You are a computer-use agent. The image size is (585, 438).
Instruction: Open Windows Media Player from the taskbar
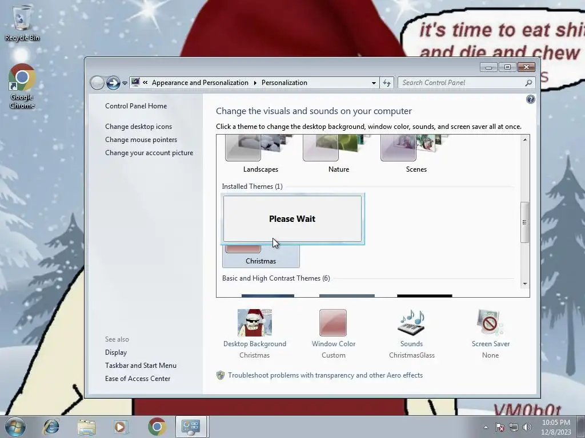121,427
